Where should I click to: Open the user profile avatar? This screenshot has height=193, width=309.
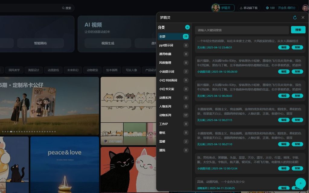(305, 8)
